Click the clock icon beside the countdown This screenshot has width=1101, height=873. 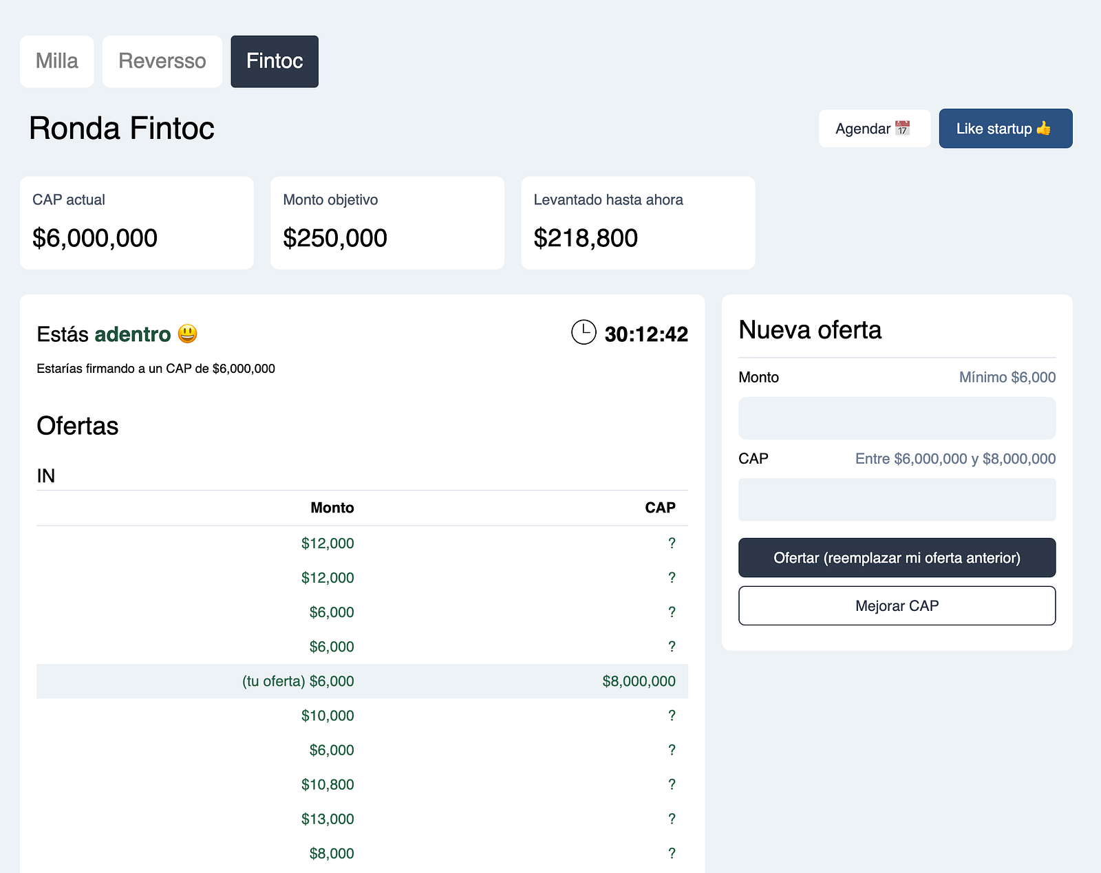point(584,332)
